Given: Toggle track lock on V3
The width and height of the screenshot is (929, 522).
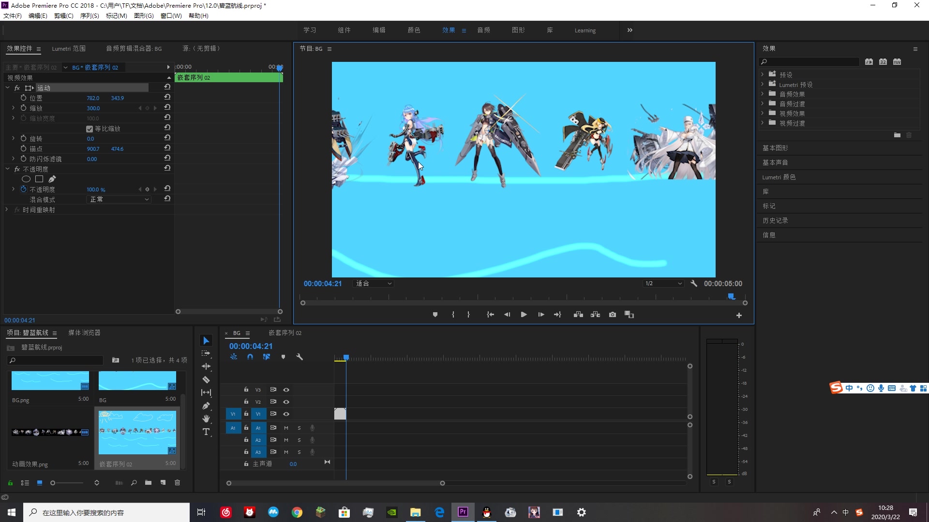Looking at the screenshot, I should pos(246,390).
